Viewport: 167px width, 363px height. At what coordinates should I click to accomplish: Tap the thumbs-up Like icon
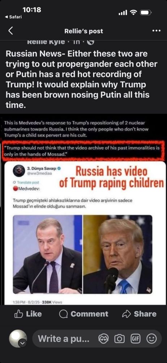click(18, 314)
